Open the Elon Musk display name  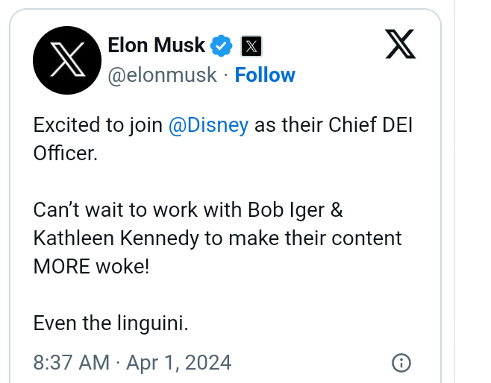156,45
